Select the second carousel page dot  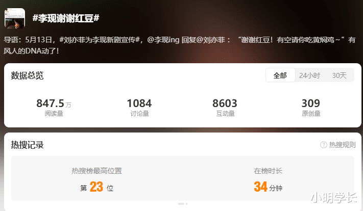[x=186, y=204]
